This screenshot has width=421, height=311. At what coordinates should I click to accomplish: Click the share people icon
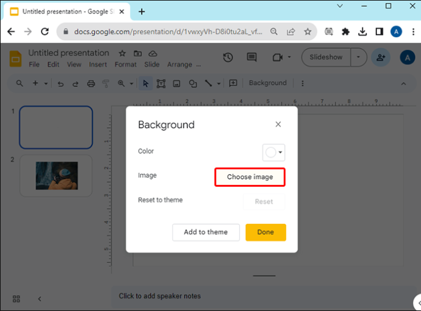[381, 57]
